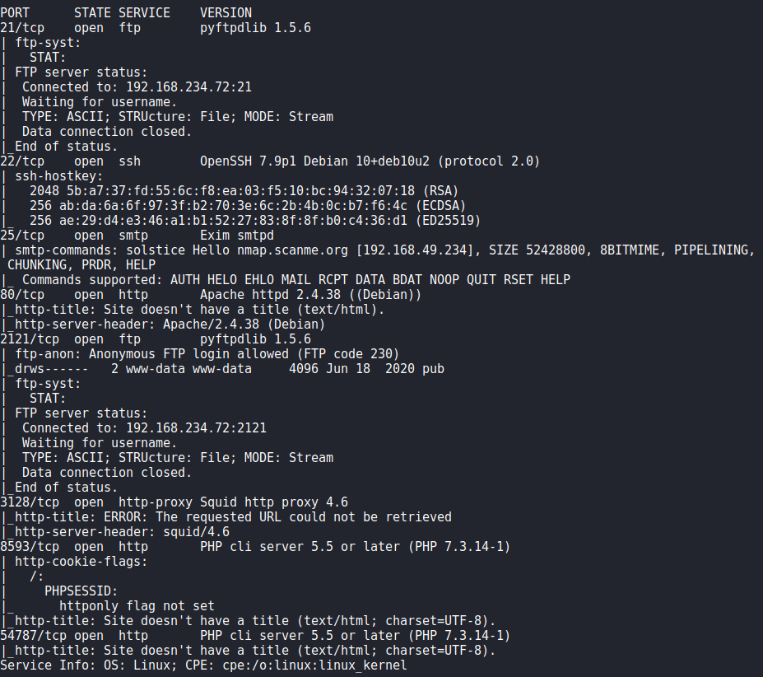Click the OpenSSH 7.9p1 Debian version text

click(315, 161)
